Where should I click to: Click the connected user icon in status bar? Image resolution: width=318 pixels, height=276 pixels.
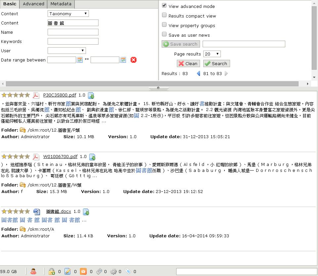click(x=33, y=271)
